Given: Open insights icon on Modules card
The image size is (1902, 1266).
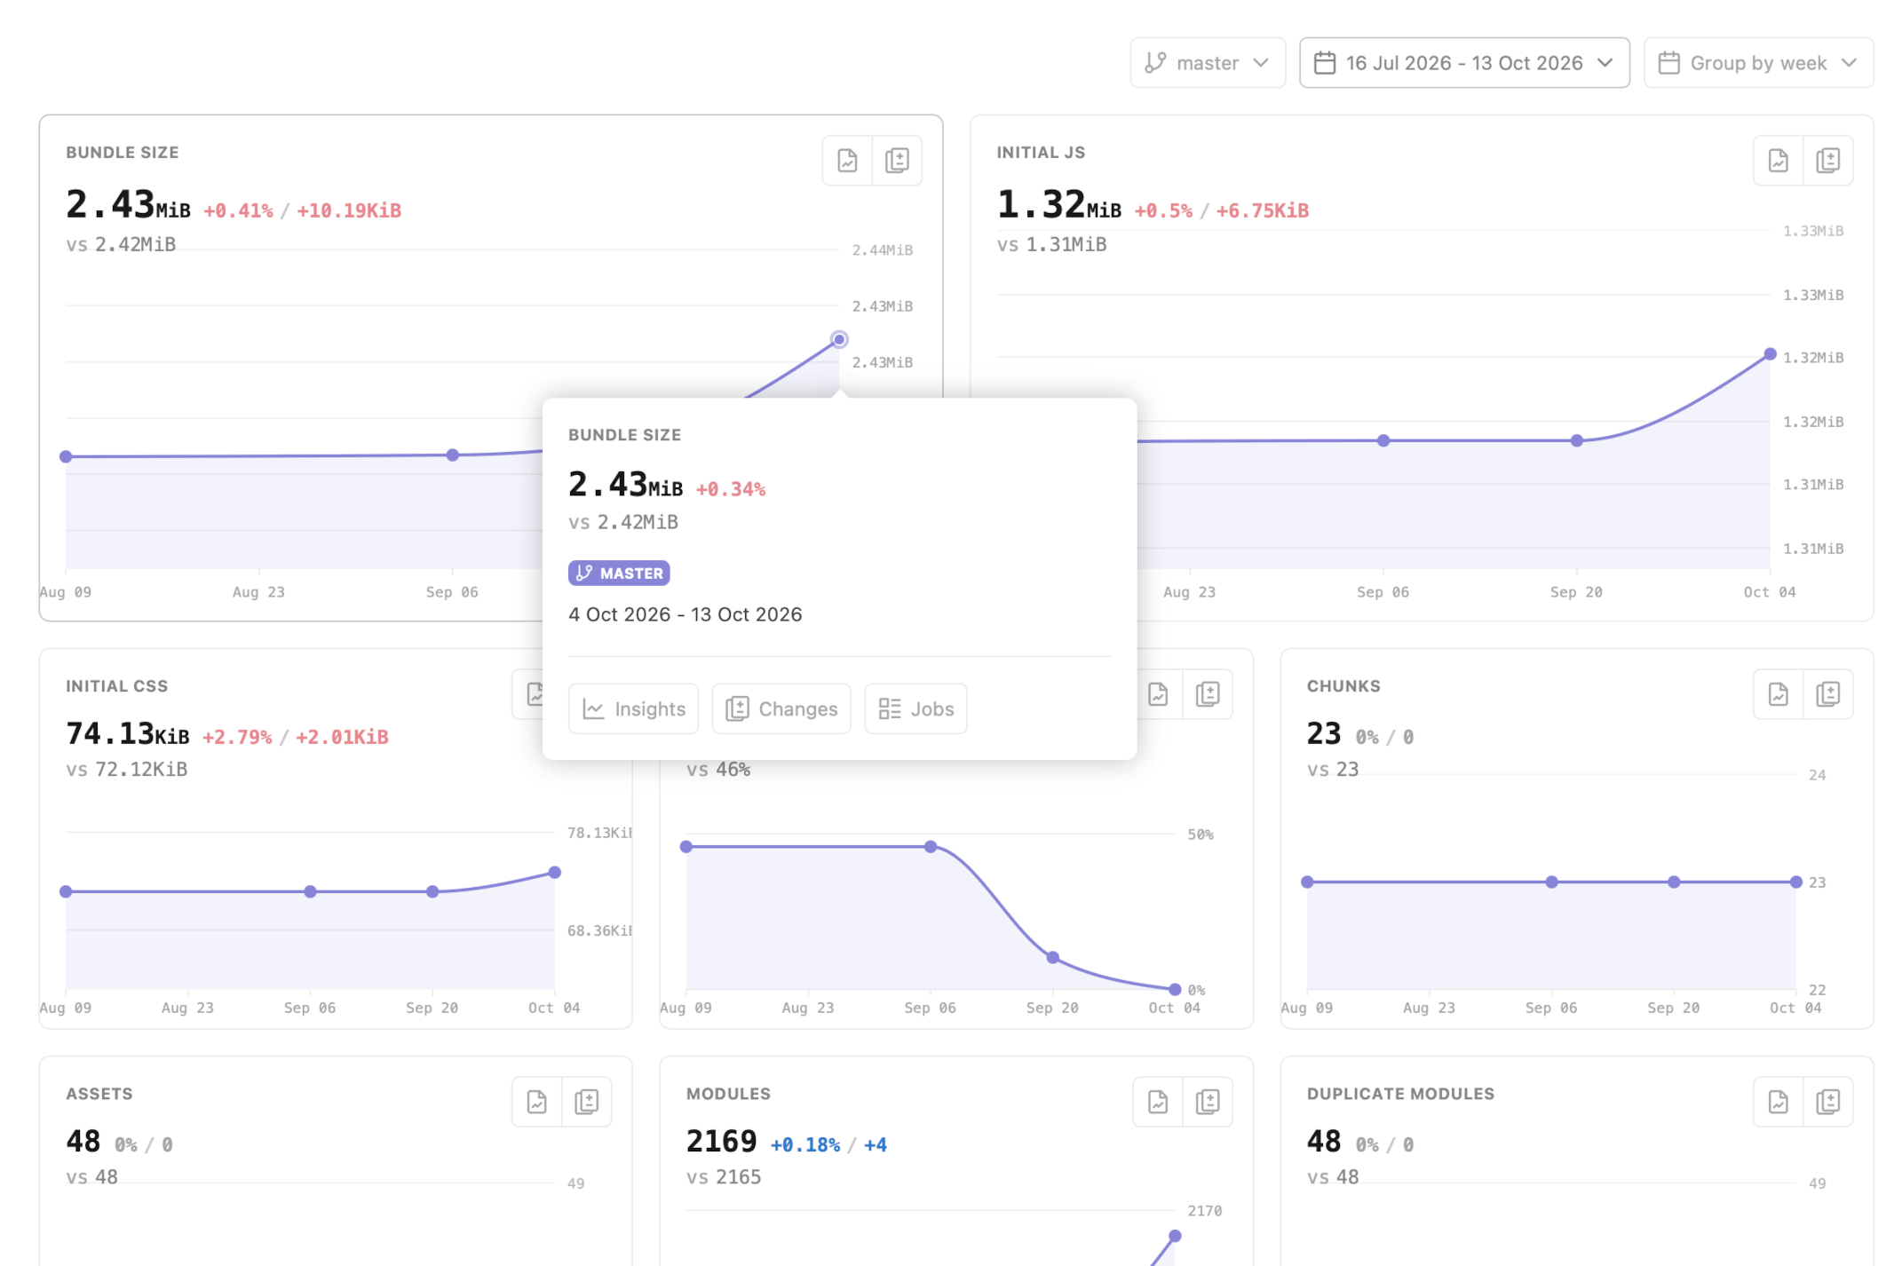Looking at the screenshot, I should pos(1157,1102).
